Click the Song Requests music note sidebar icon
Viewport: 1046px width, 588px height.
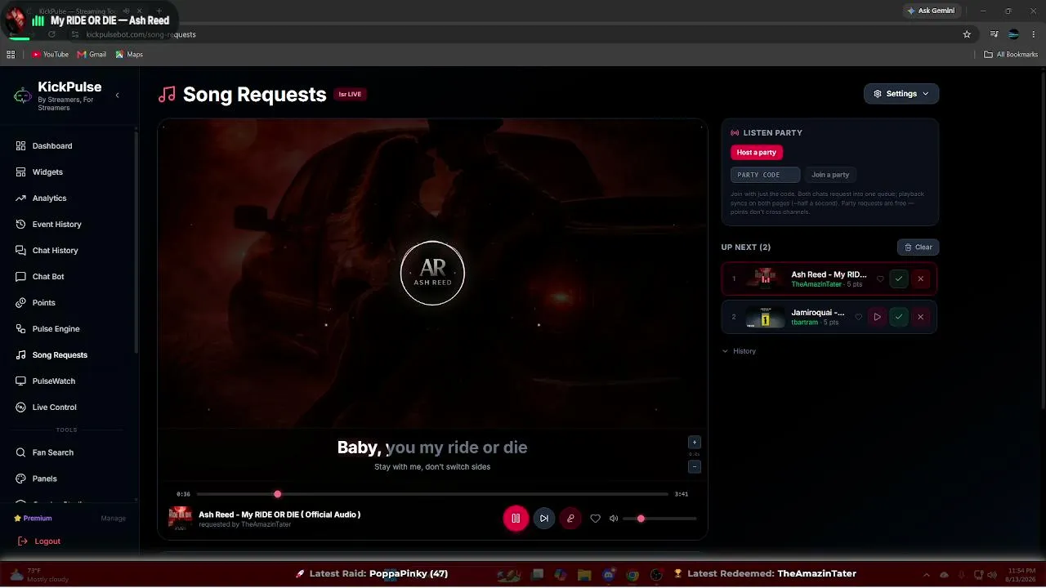[x=21, y=355]
